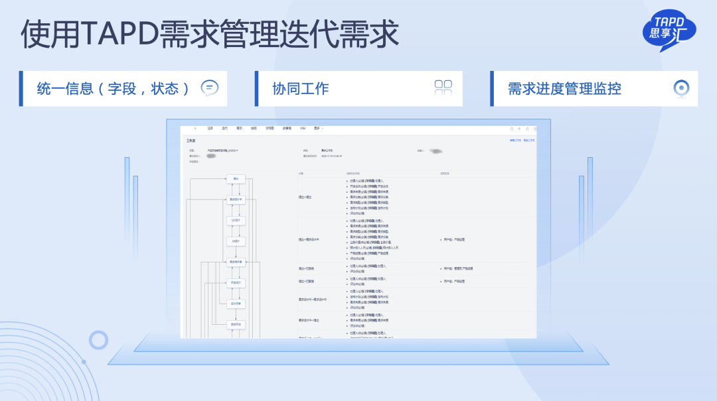Click the plus icon in TAPD navigation bar
This screenshot has height=401, width=717.
click(195, 129)
